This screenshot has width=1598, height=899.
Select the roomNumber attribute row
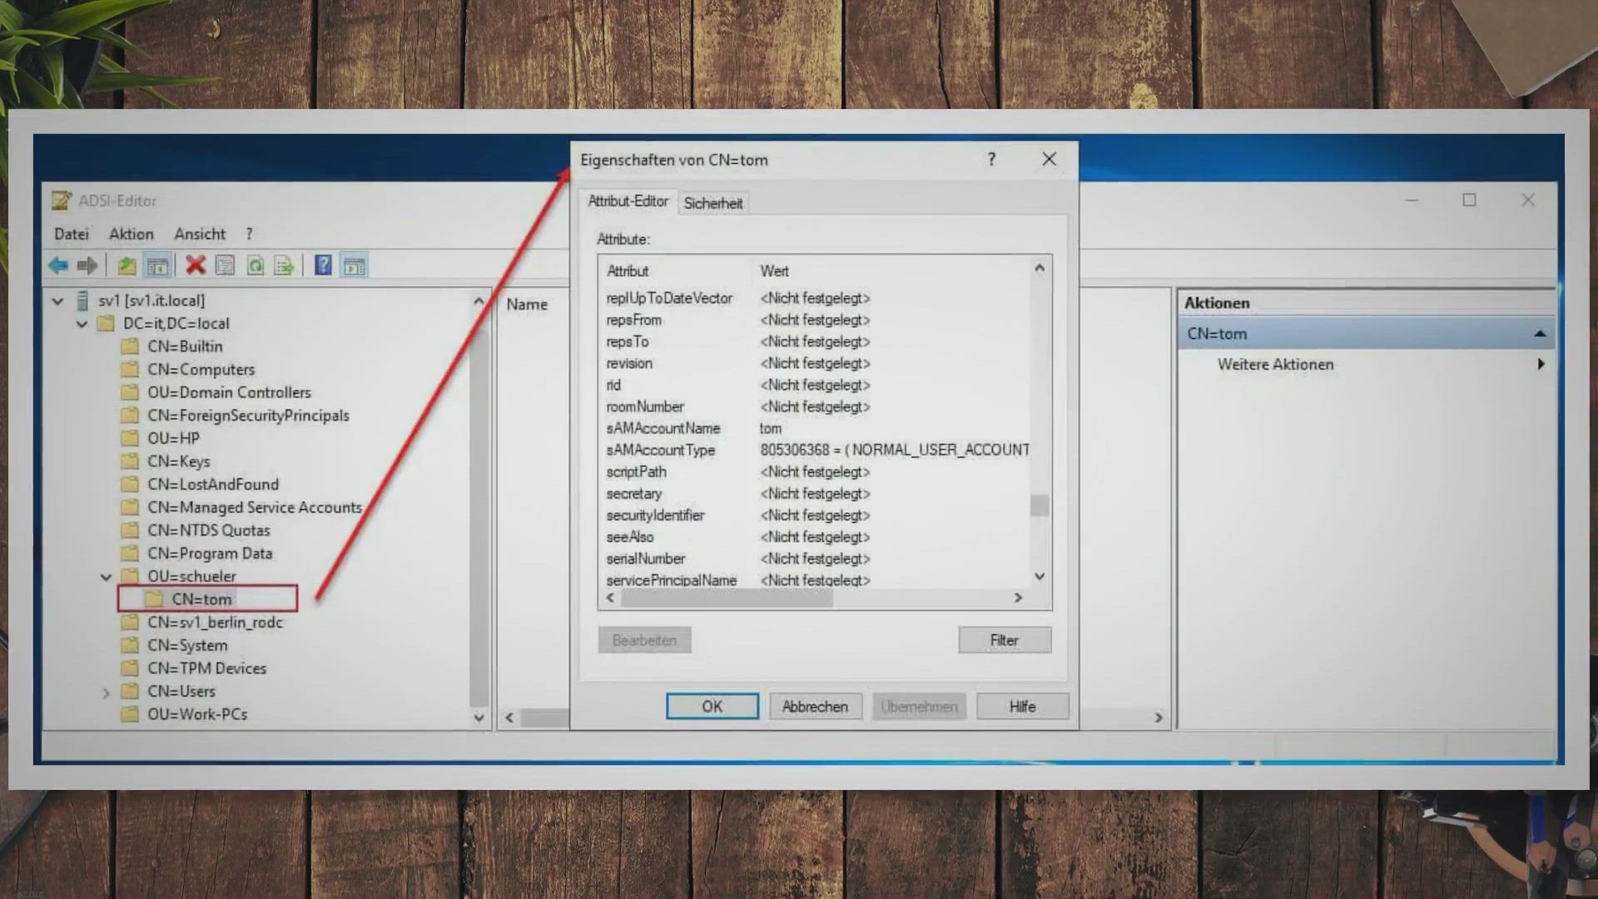(816, 407)
